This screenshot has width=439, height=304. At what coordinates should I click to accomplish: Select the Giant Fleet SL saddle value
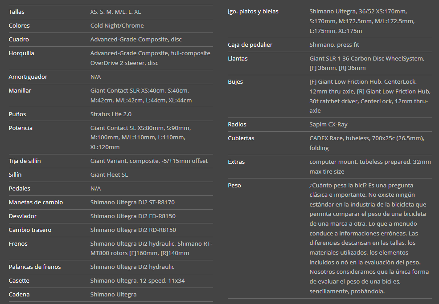[109, 174]
